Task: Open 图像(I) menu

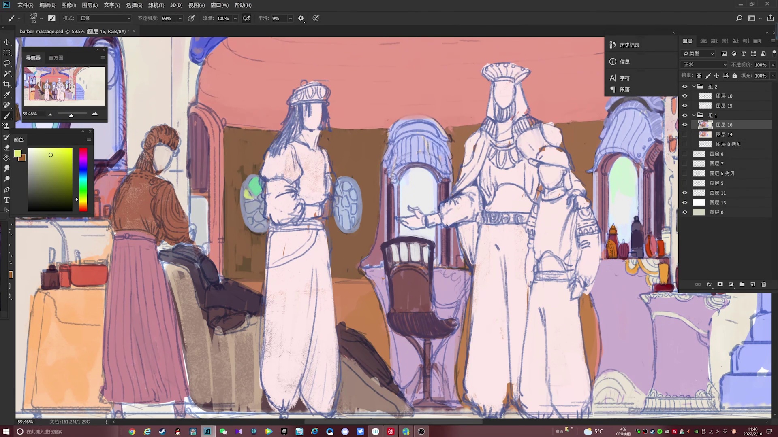Action: pos(68,5)
